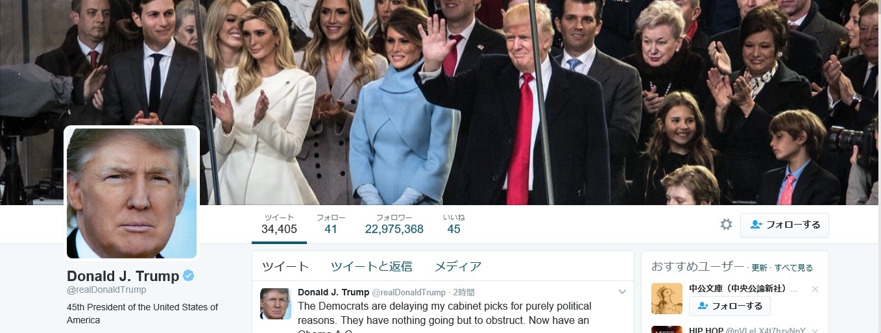Follow 中公文庫 from suggested users
The image size is (881, 333).
tap(730, 306)
